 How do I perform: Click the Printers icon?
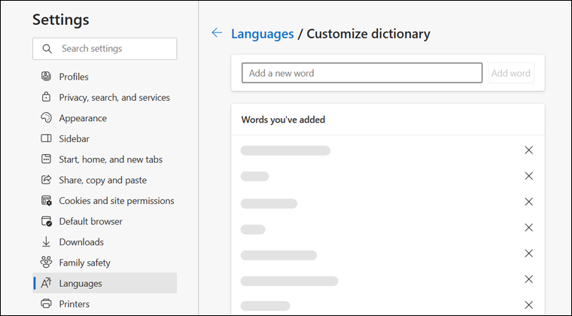pyautogui.click(x=46, y=304)
